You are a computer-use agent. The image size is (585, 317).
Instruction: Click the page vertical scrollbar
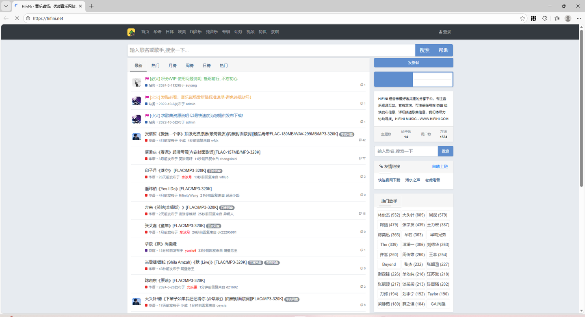[581, 108]
